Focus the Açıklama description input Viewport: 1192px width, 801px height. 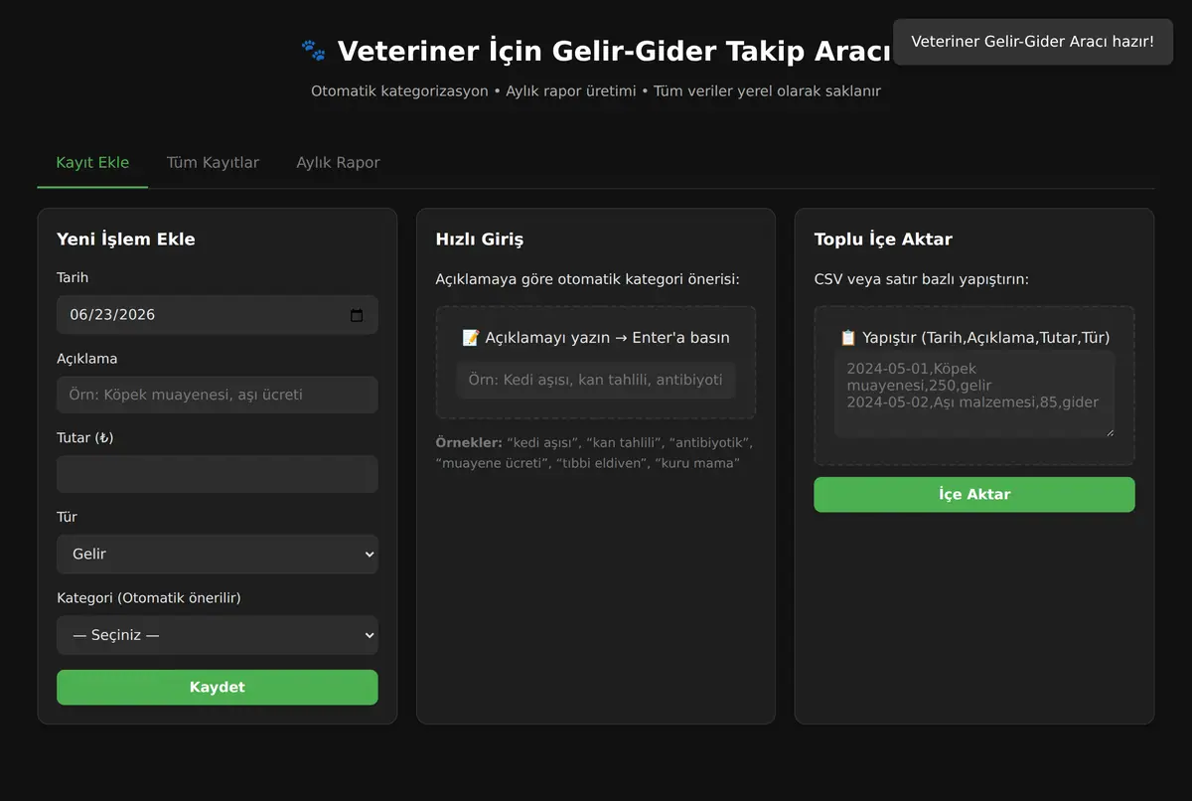(218, 395)
